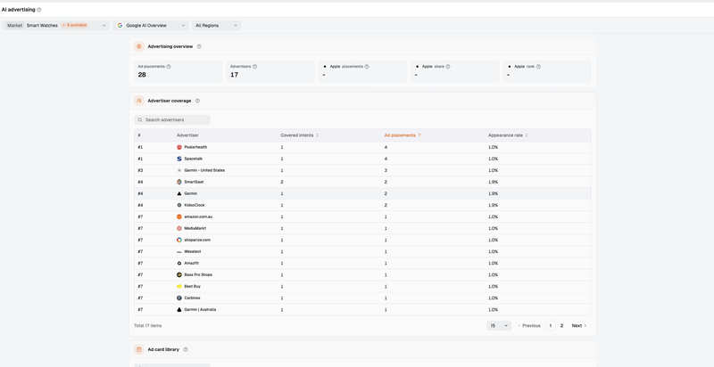The image size is (714, 367).
Task: Click the Spacetalk advertiser name
Action: pos(194,159)
